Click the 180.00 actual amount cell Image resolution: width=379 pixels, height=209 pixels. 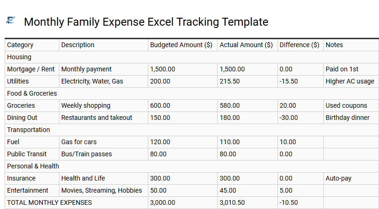[248, 118]
